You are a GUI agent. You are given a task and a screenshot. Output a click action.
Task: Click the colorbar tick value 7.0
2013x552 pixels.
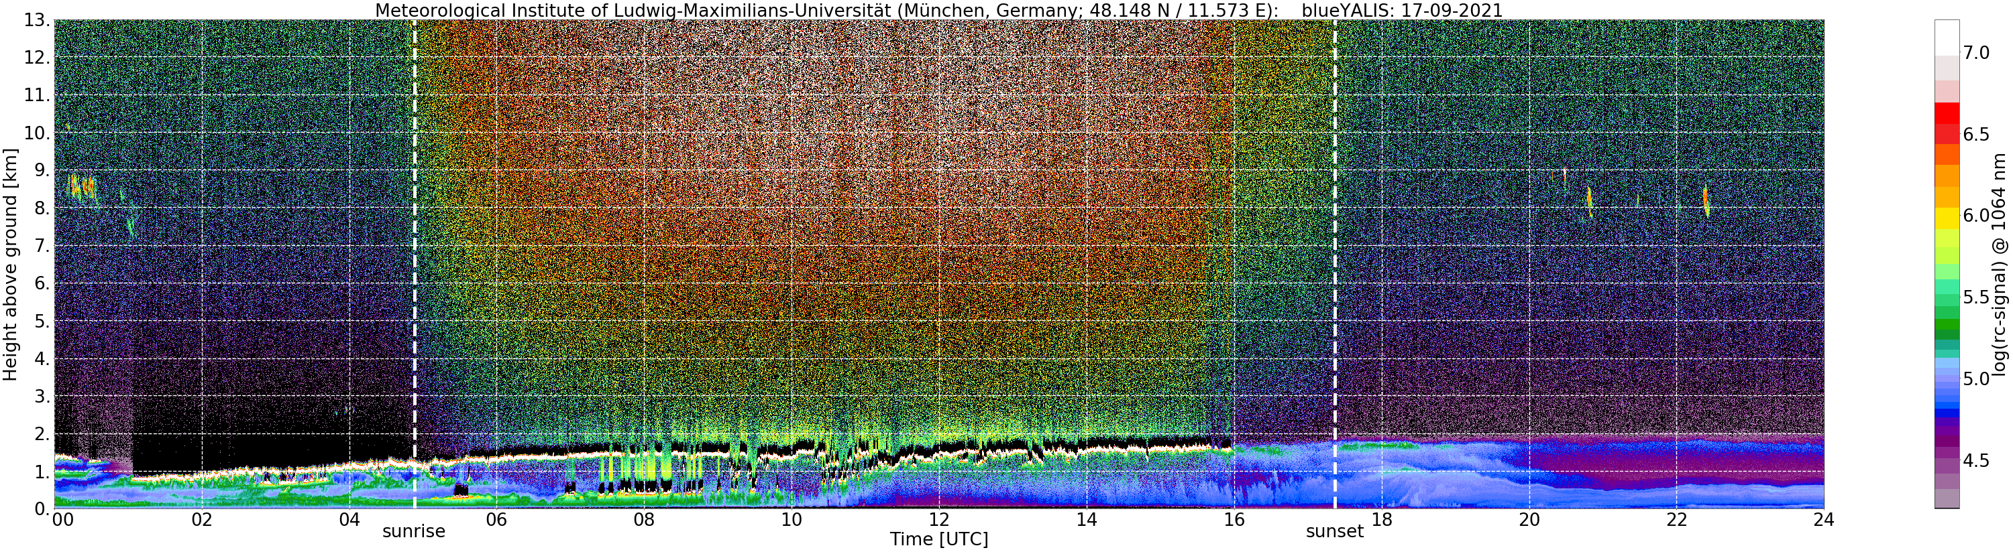click(1976, 52)
